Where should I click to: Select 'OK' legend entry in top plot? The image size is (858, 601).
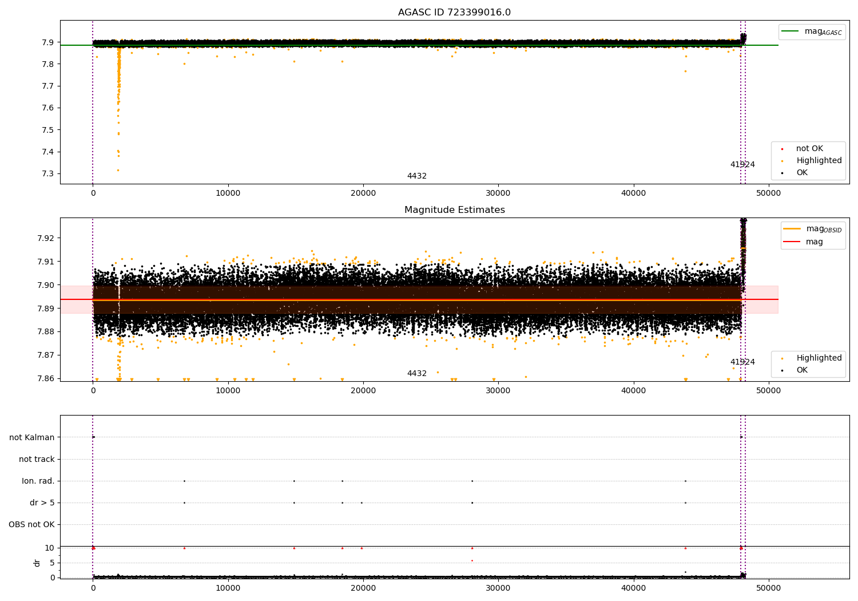(x=802, y=173)
